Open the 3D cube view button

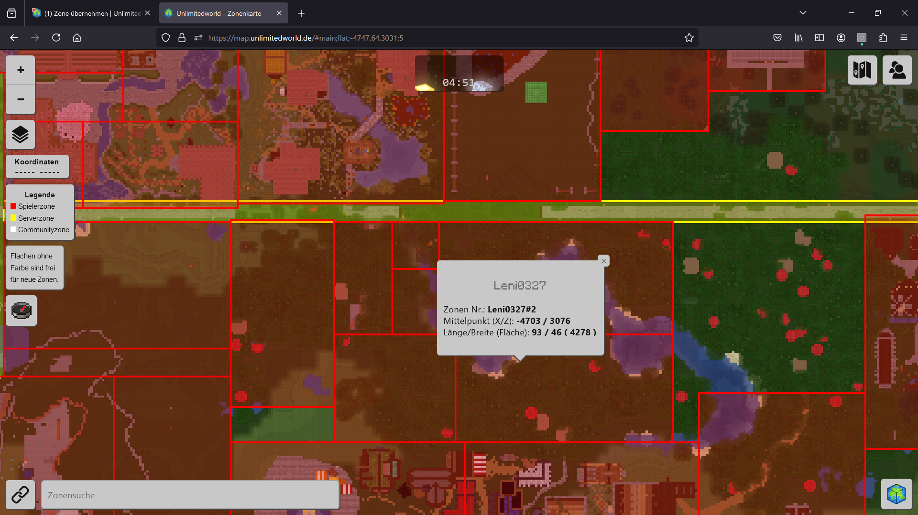click(896, 494)
